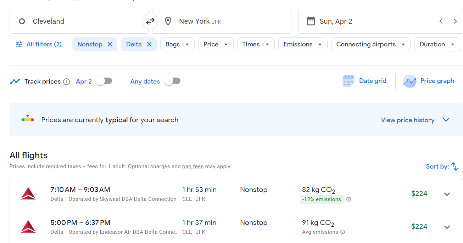Click the bag fees link
The image size is (463, 243).
pyautogui.click(x=193, y=166)
